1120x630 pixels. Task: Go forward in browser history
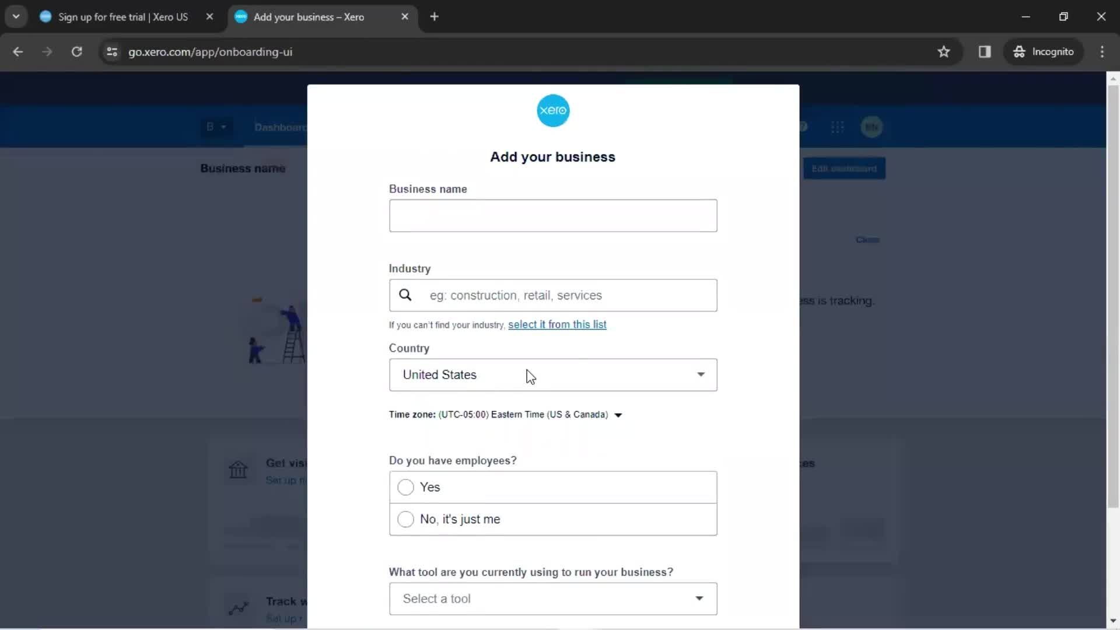point(47,52)
